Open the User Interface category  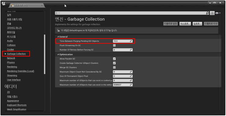pos(14,80)
